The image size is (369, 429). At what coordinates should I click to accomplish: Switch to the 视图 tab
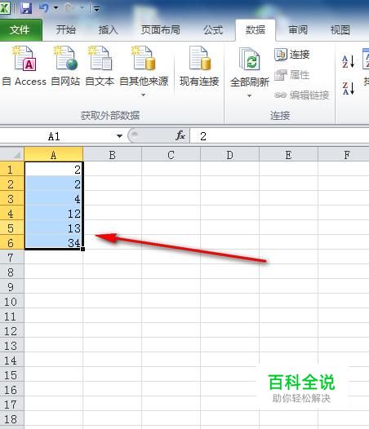pyautogui.click(x=340, y=30)
